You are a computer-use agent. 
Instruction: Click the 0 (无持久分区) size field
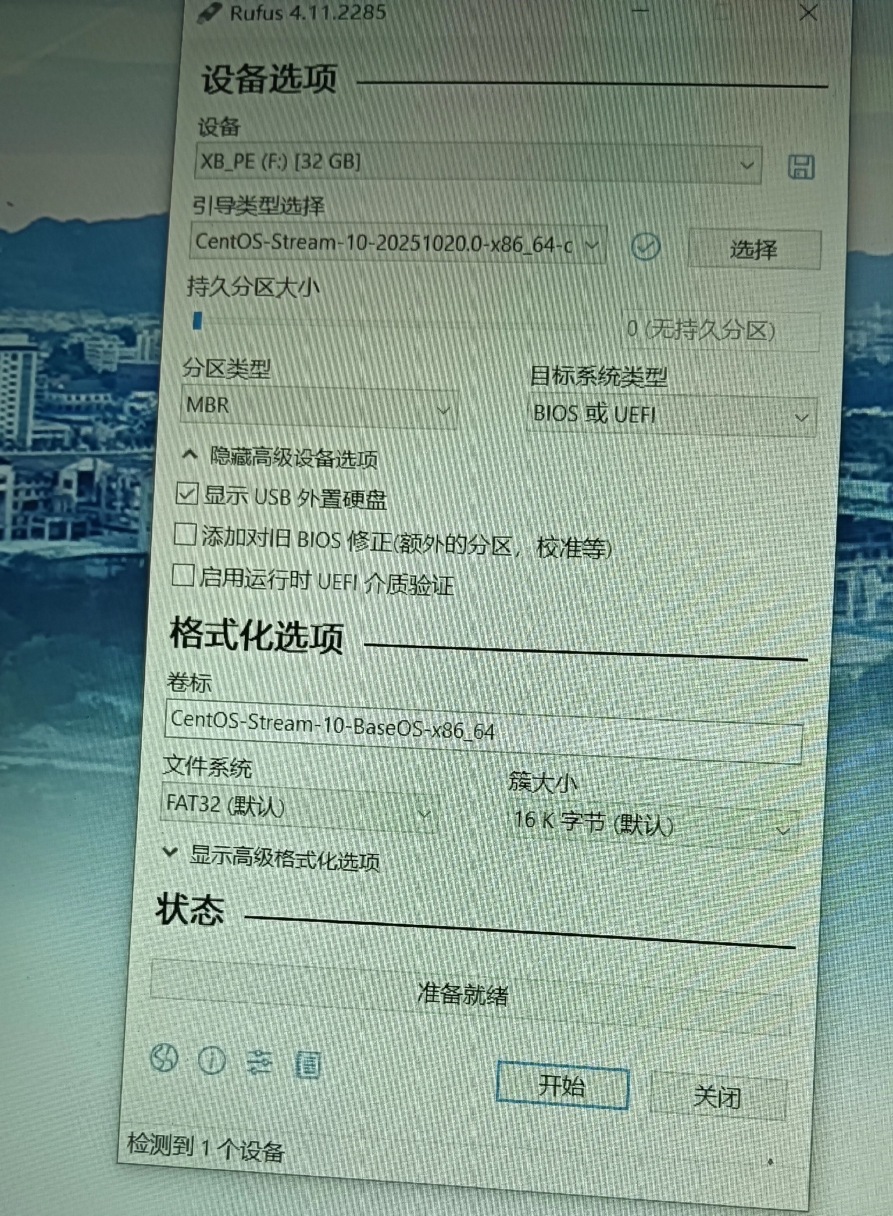[x=720, y=331]
